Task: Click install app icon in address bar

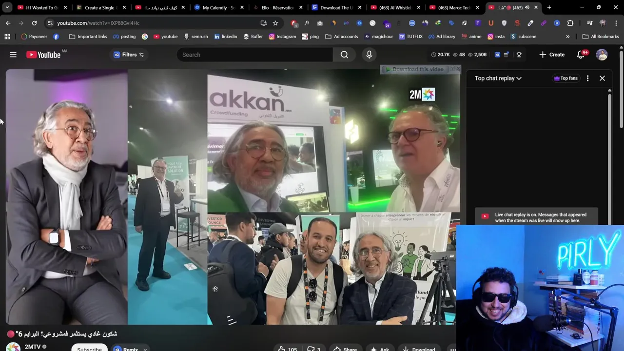Action: [264, 23]
